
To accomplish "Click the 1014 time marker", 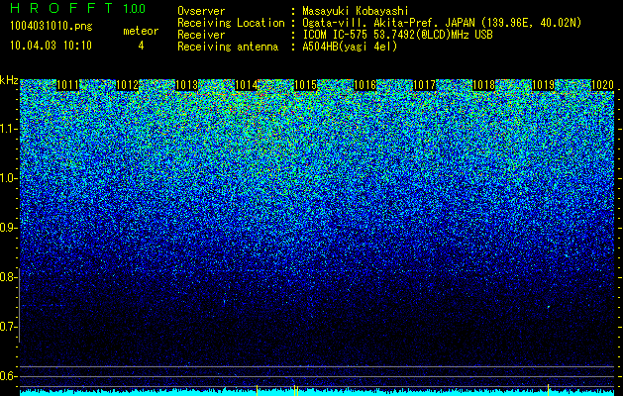I will [246, 85].
